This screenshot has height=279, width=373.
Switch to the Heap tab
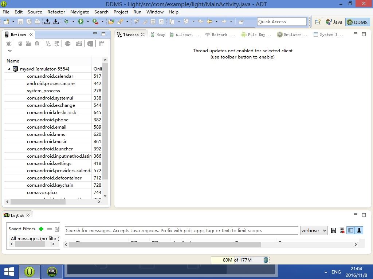pyautogui.click(x=158, y=35)
